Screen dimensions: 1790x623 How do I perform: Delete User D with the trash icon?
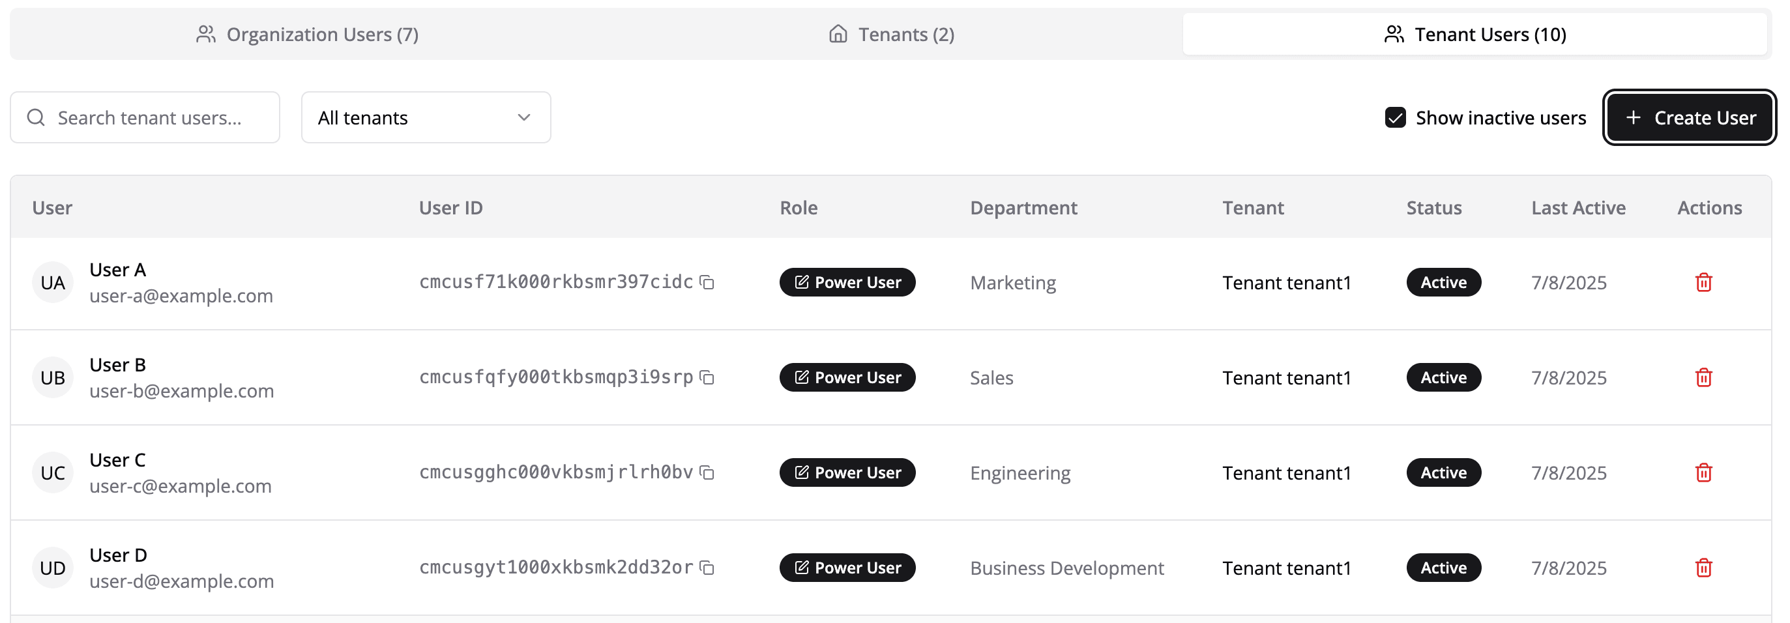coord(1704,568)
